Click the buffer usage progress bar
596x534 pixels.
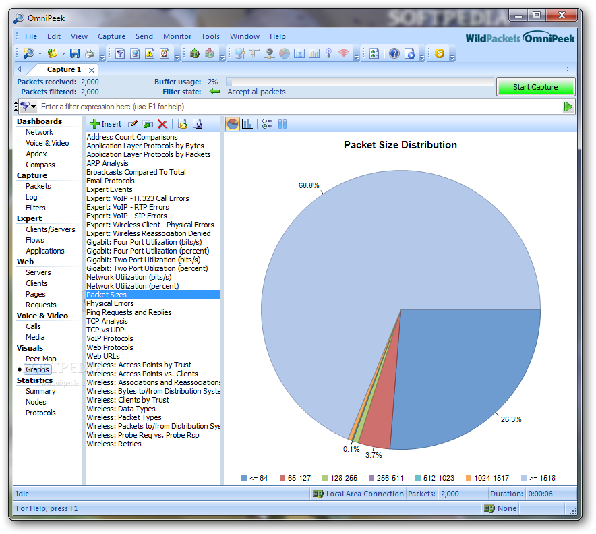[x=359, y=82]
